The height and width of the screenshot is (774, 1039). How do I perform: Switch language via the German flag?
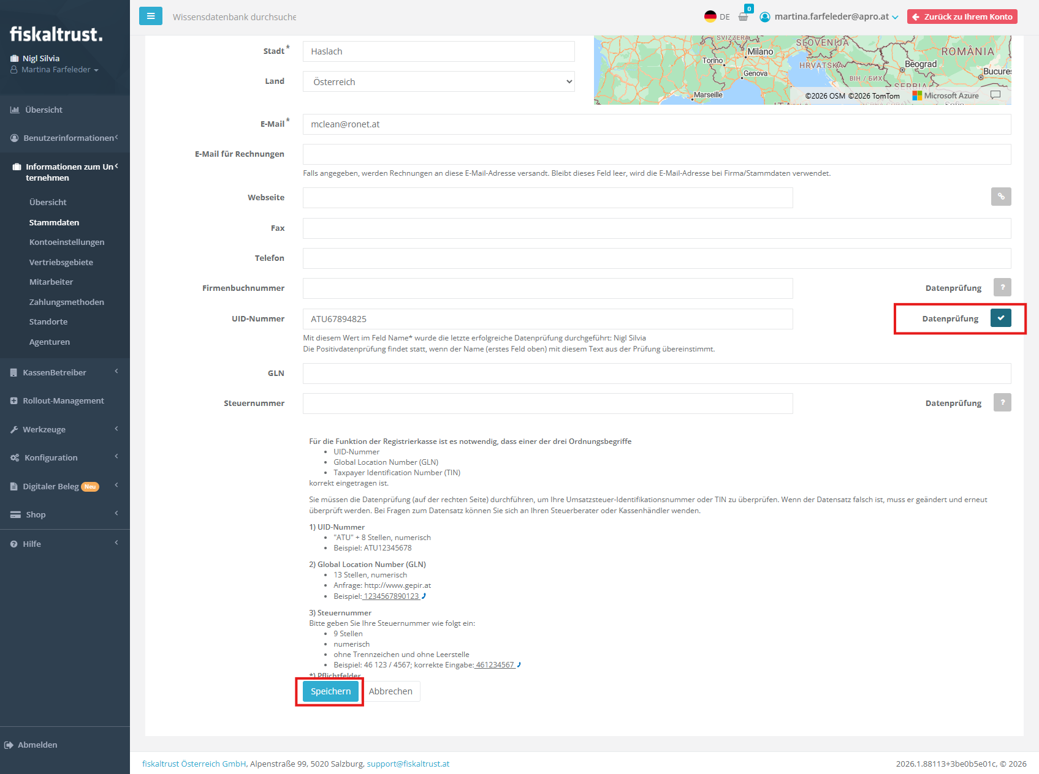pyautogui.click(x=710, y=17)
